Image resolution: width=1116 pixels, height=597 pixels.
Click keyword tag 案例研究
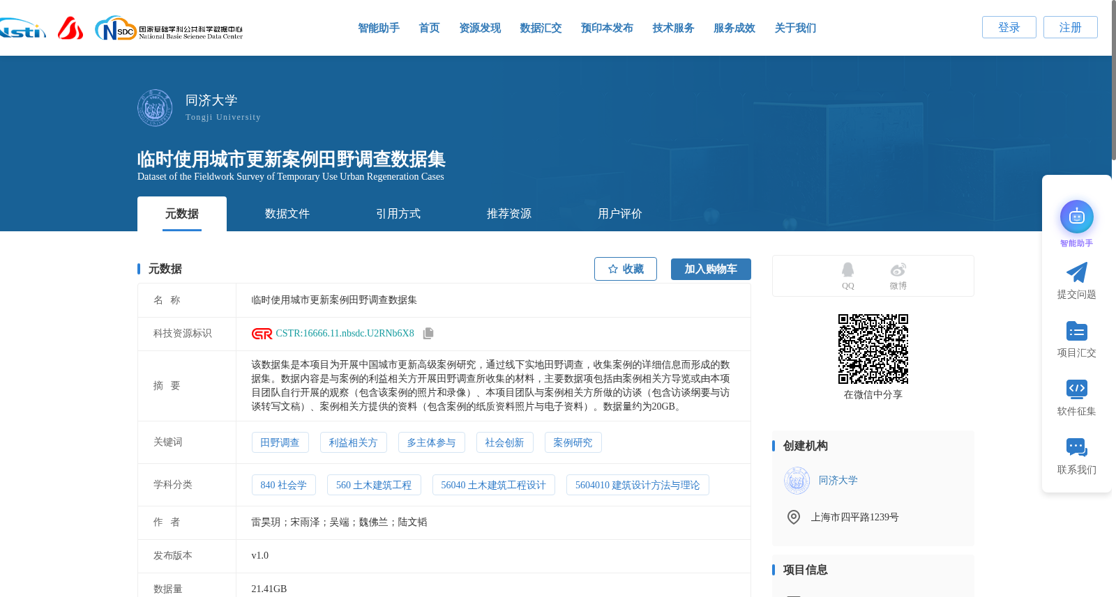coord(573,442)
